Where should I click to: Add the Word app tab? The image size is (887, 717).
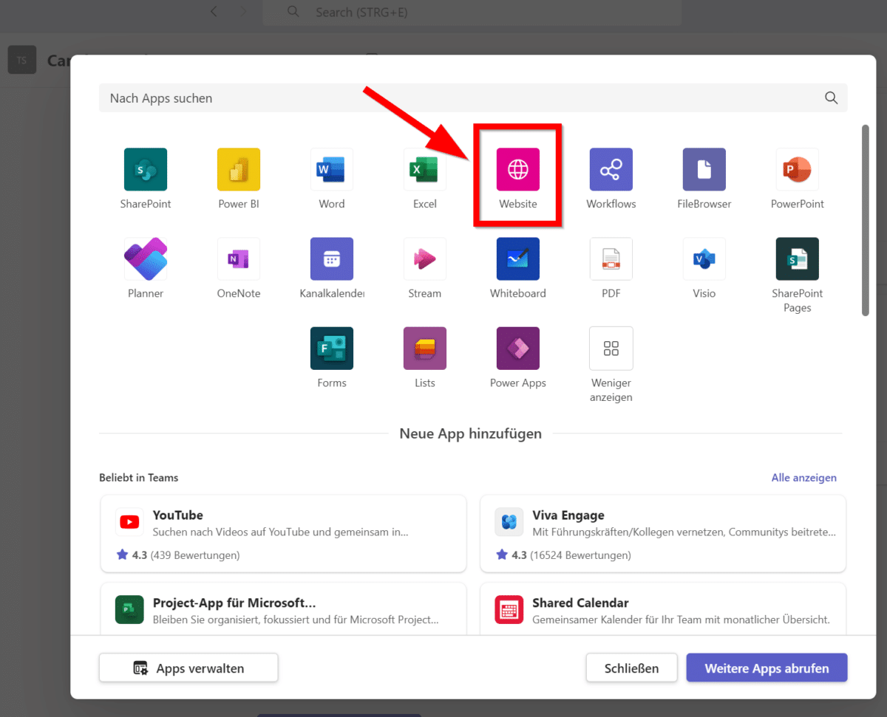click(332, 170)
